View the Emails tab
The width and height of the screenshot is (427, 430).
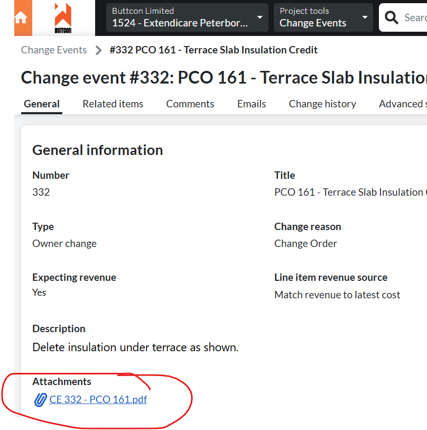click(252, 104)
